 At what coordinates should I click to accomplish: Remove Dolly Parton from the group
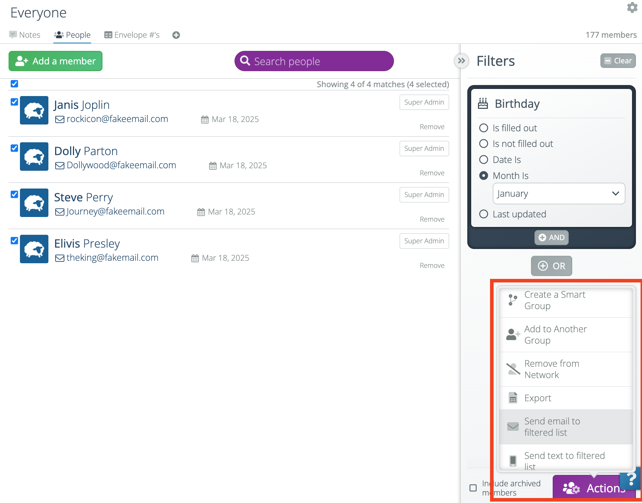[432, 173]
